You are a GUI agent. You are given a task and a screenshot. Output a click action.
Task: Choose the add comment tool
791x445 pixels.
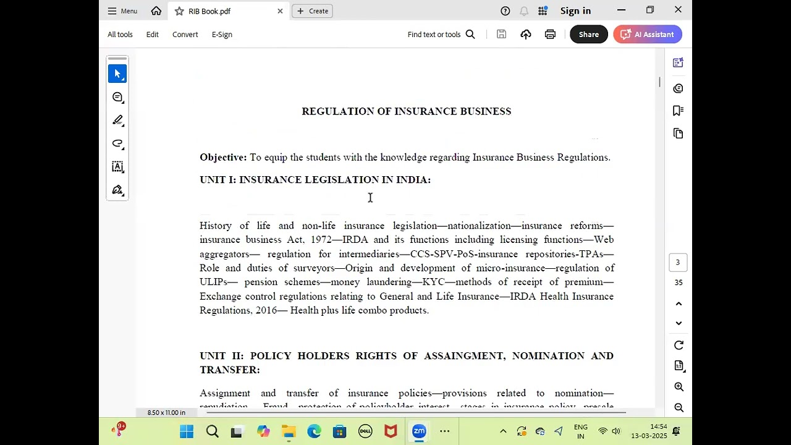coord(117,97)
